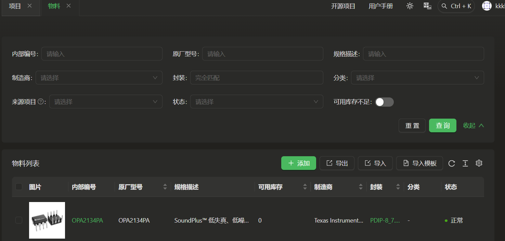
Task: Click the green 查询 button
Action: pos(442,125)
